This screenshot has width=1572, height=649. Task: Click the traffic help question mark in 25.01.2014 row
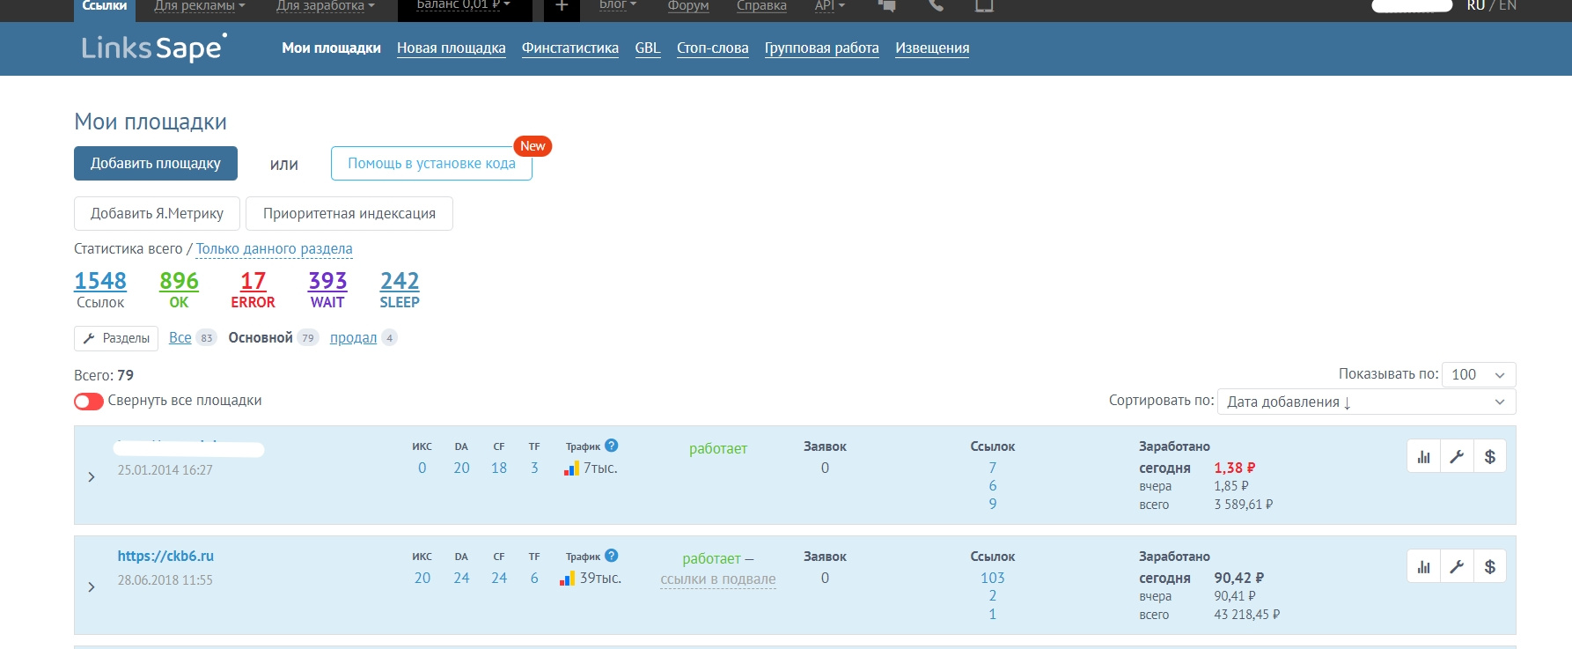tap(612, 446)
